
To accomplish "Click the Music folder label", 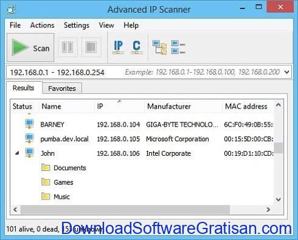I will pyautogui.click(x=61, y=196).
